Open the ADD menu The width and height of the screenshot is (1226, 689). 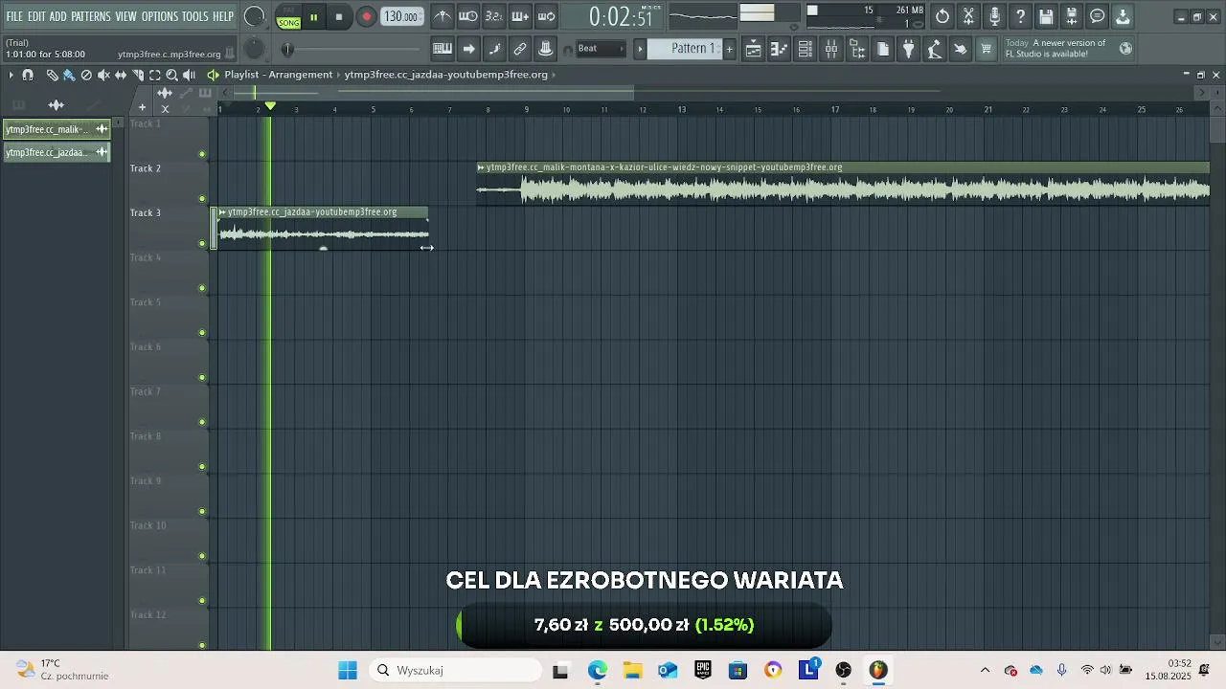[58, 16]
